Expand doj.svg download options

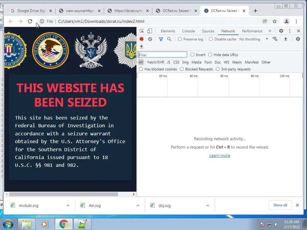click(x=208, y=205)
